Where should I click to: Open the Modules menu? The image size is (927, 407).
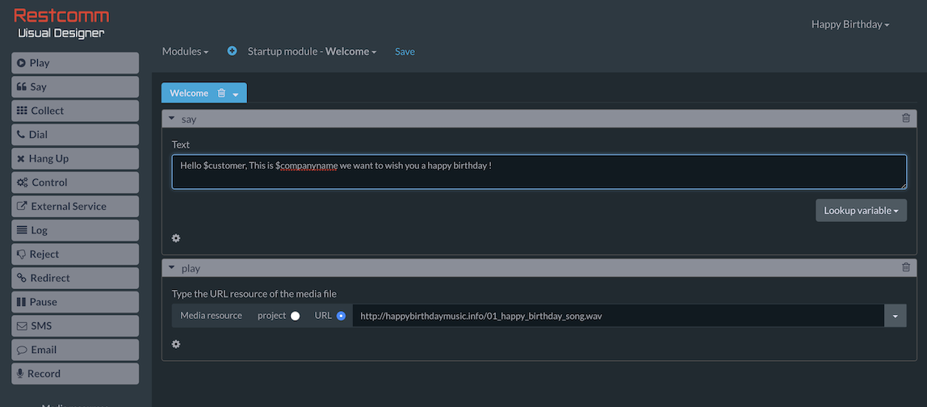tap(185, 52)
